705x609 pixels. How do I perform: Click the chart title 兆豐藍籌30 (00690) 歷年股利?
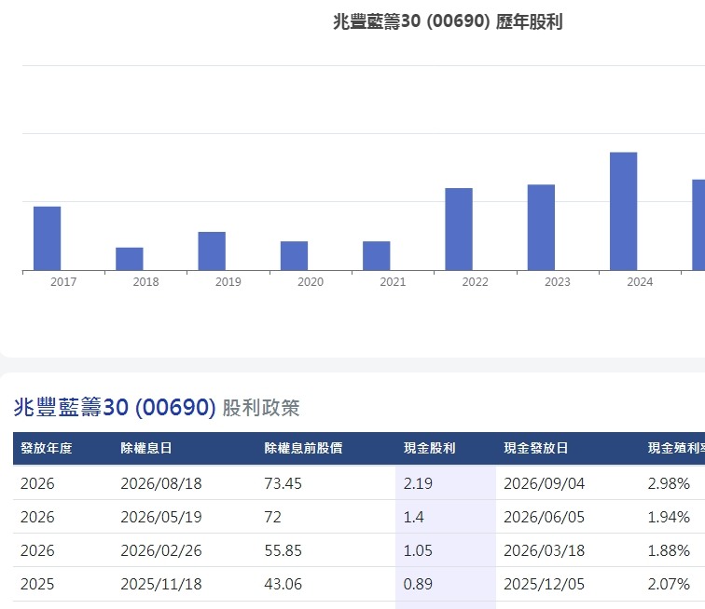(448, 21)
